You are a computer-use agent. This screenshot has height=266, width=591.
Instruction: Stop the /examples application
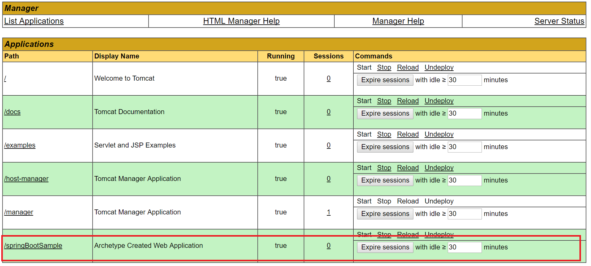tap(384, 134)
